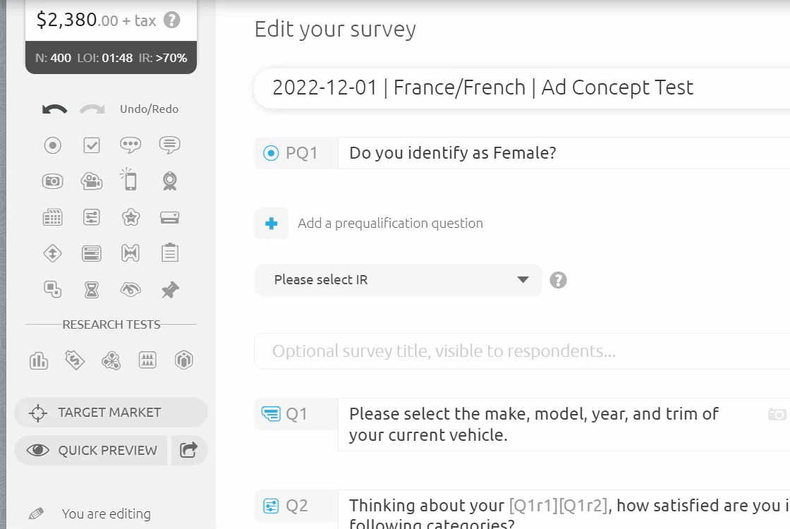Click the Undo arrow
The height and width of the screenshot is (529, 790).
(54, 109)
